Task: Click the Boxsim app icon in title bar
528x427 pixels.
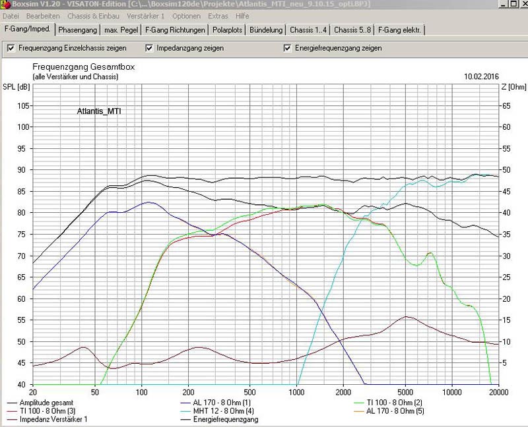Action: click(x=6, y=4)
